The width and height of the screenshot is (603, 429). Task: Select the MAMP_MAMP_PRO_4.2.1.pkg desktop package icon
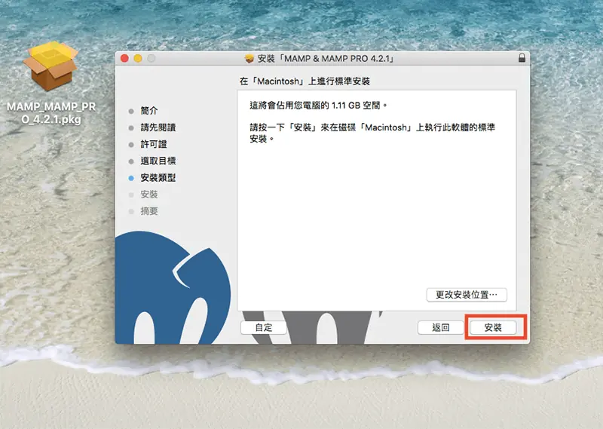(x=51, y=66)
